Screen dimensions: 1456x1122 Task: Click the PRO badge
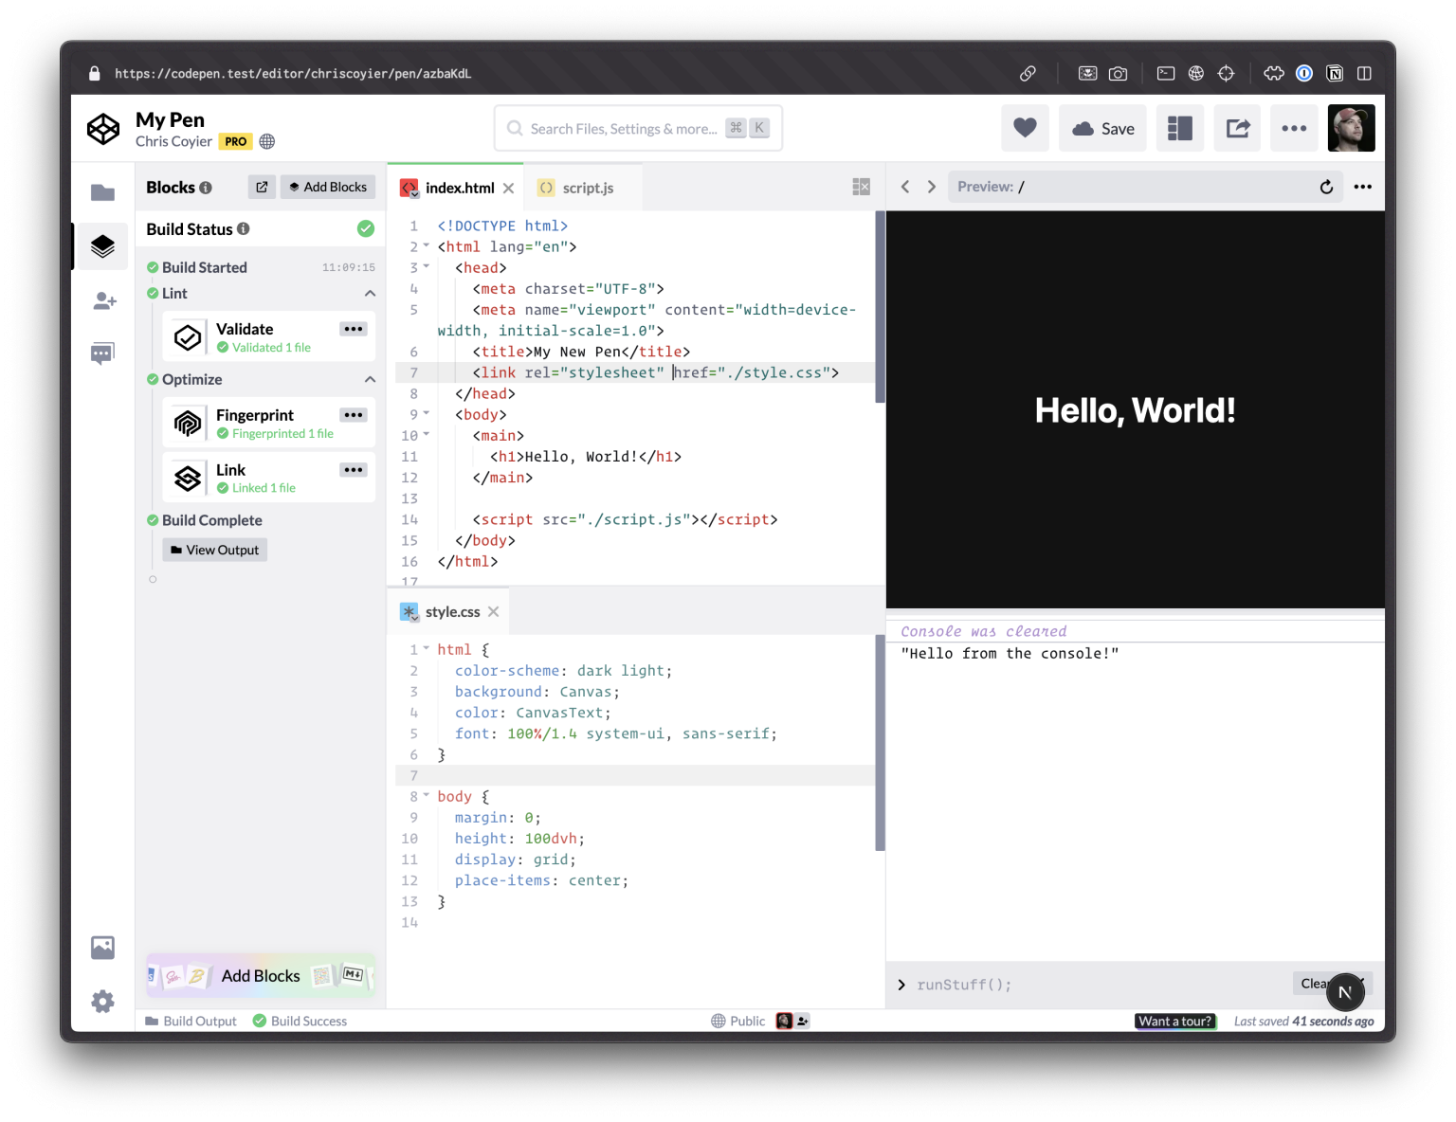236,141
